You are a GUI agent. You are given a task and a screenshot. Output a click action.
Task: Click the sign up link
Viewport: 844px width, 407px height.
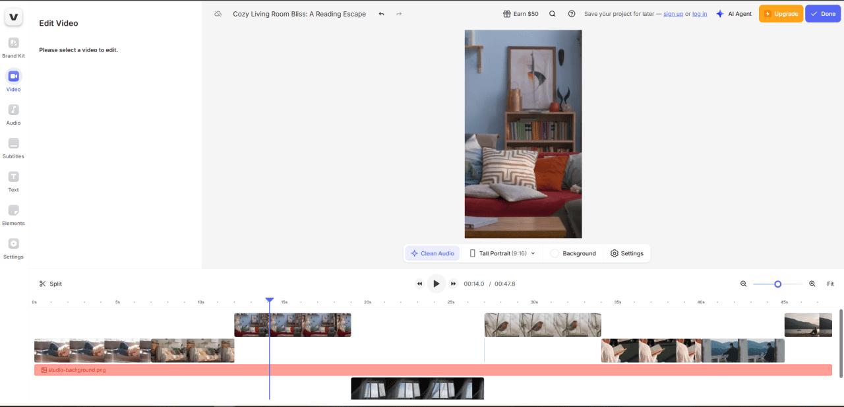(x=673, y=13)
